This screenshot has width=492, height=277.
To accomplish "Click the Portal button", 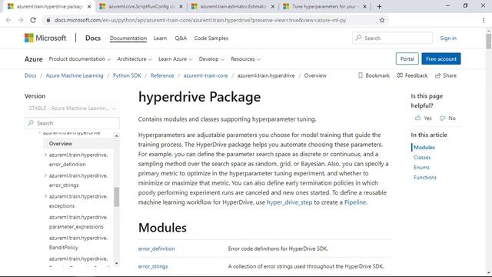I will (407, 58).
